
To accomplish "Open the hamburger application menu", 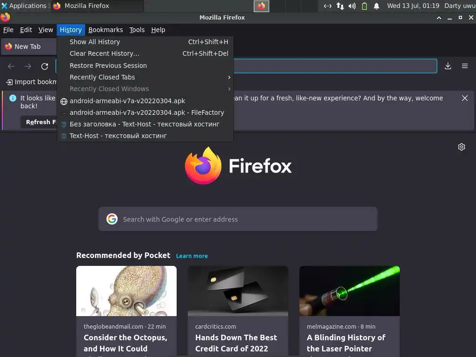I will click(x=465, y=66).
